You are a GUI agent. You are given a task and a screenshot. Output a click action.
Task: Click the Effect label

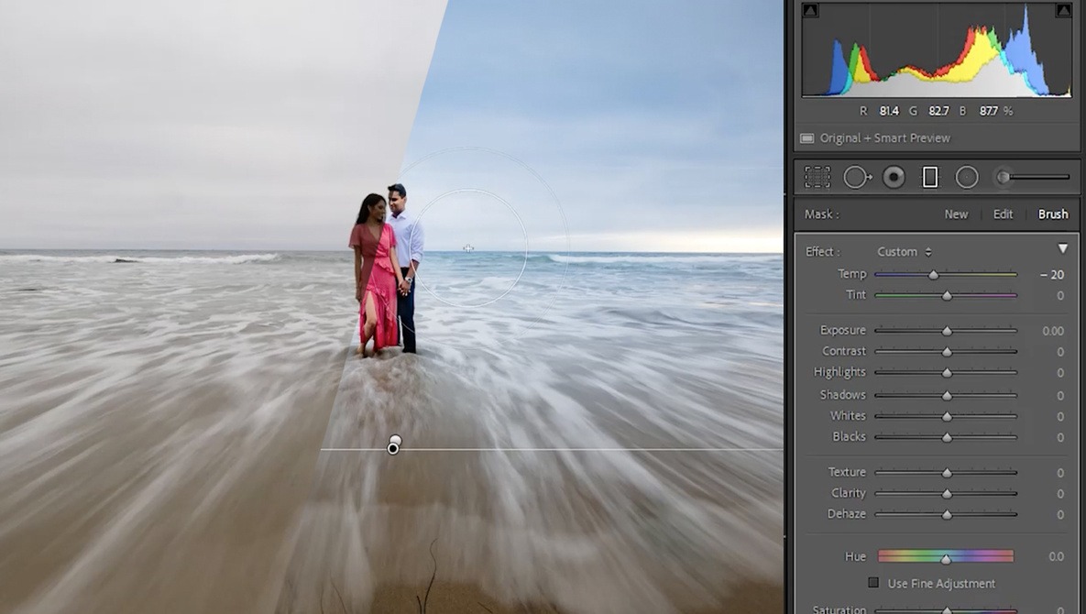click(x=822, y=252)
